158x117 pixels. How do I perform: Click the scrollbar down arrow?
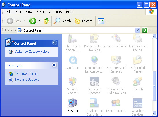coord(154,113)
